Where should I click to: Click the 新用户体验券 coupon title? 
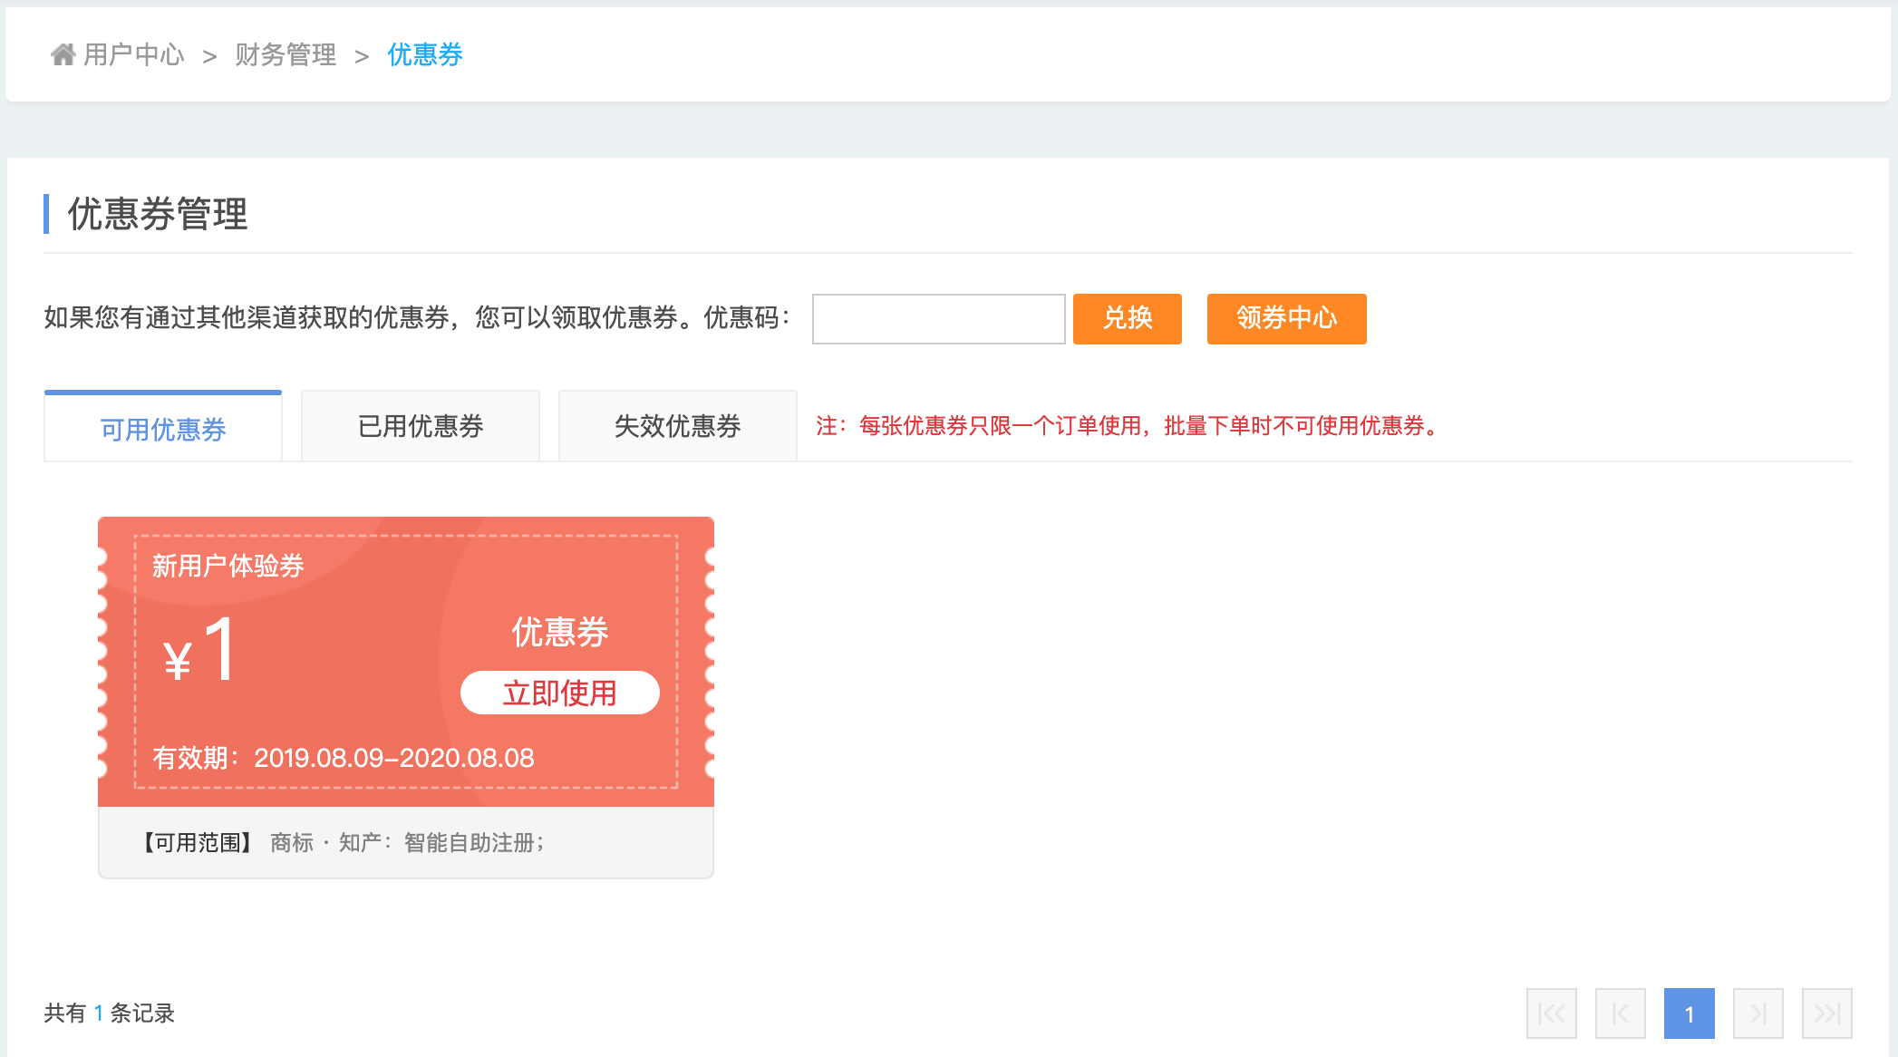228,566
